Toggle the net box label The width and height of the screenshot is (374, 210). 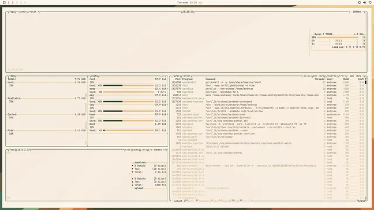12,150
